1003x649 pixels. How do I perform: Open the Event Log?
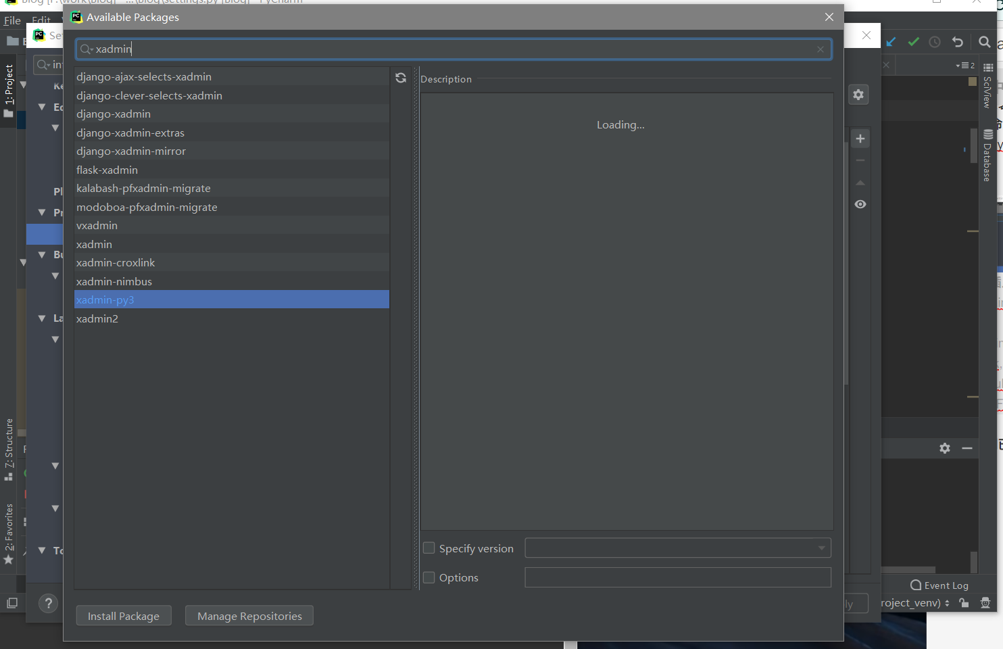[x=939, y=585]
